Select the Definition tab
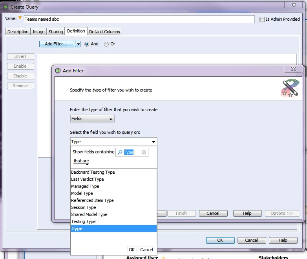The image size is (307, 259). coord(76,31)
